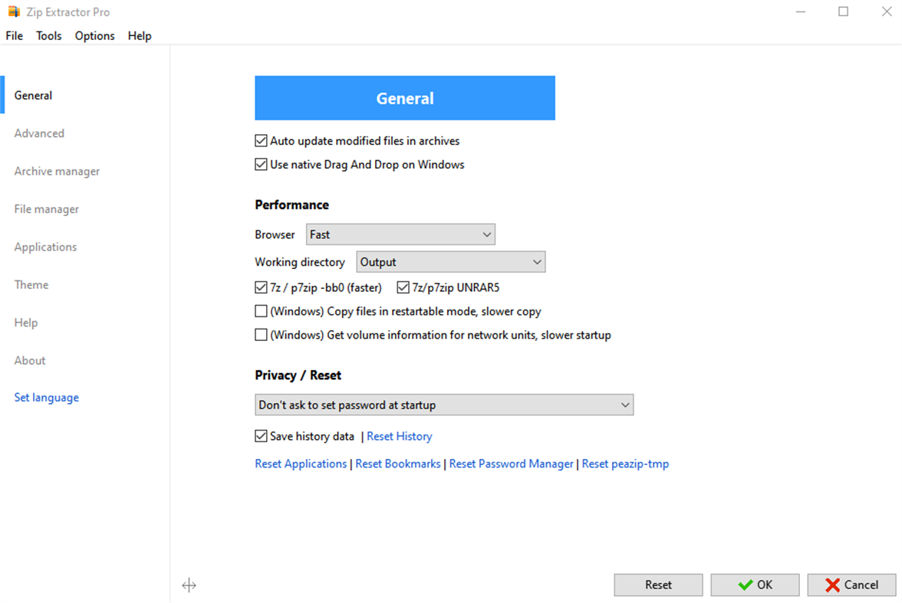Click the Zip Extractor Pro title bar icon
The height and width of the screenshot is (603, 902).
[x=13, y=11]
